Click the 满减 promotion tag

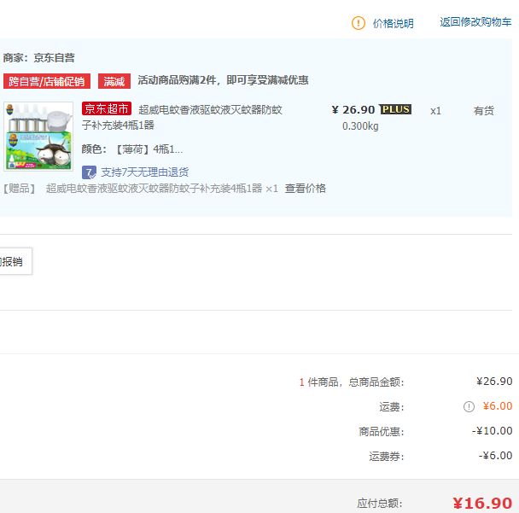coord(114,81)
